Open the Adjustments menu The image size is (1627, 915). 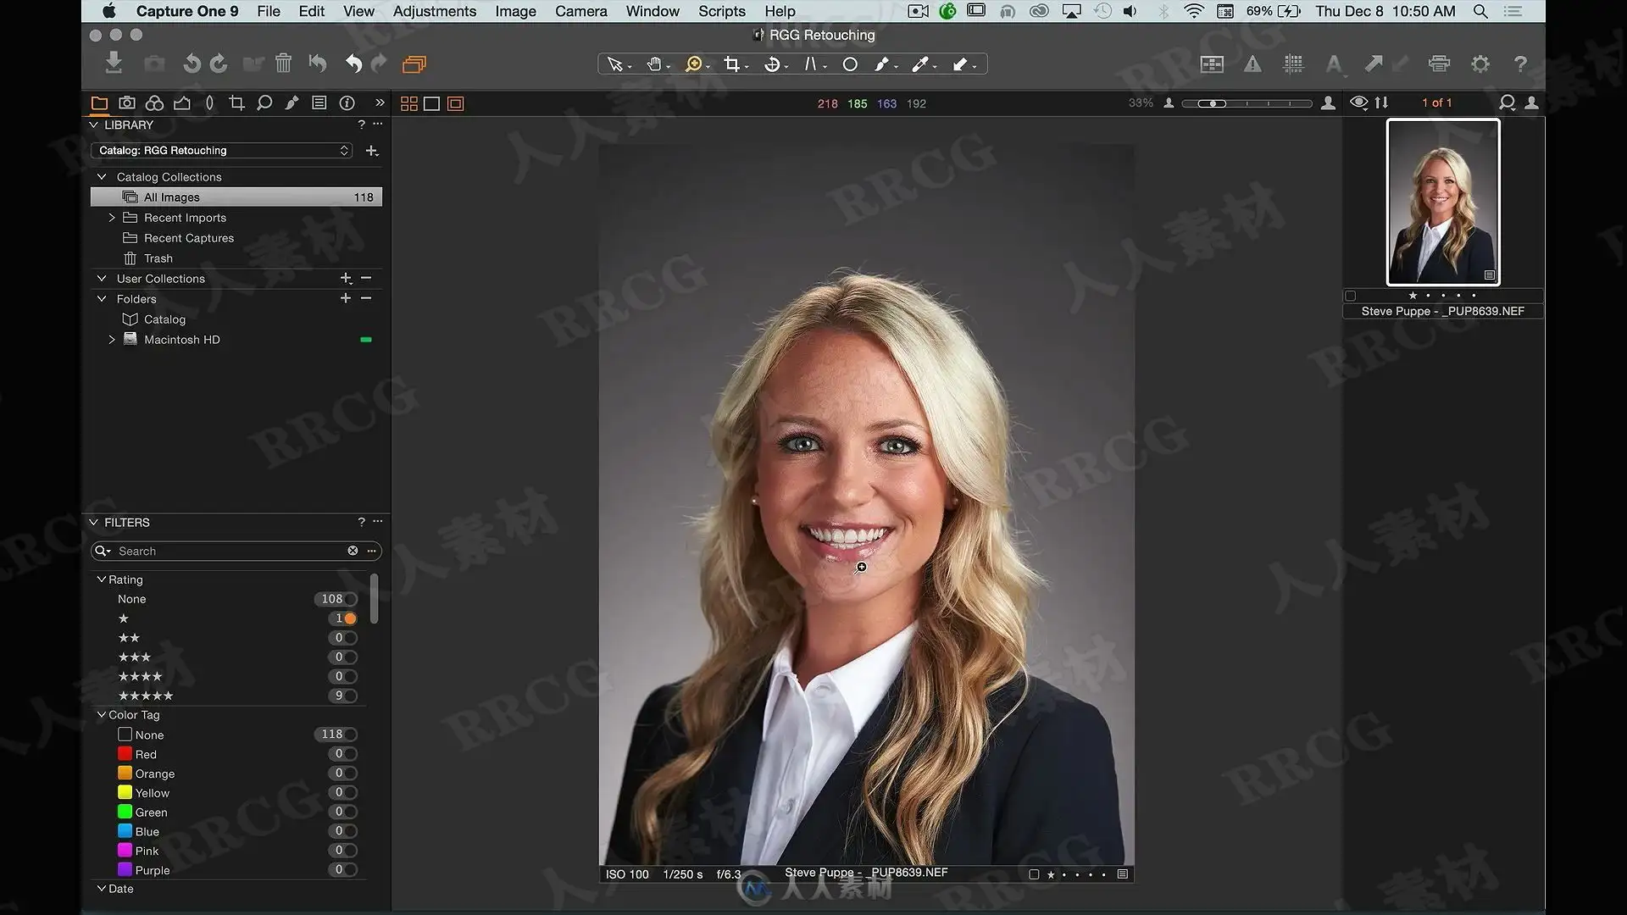(x=435, y=11)
